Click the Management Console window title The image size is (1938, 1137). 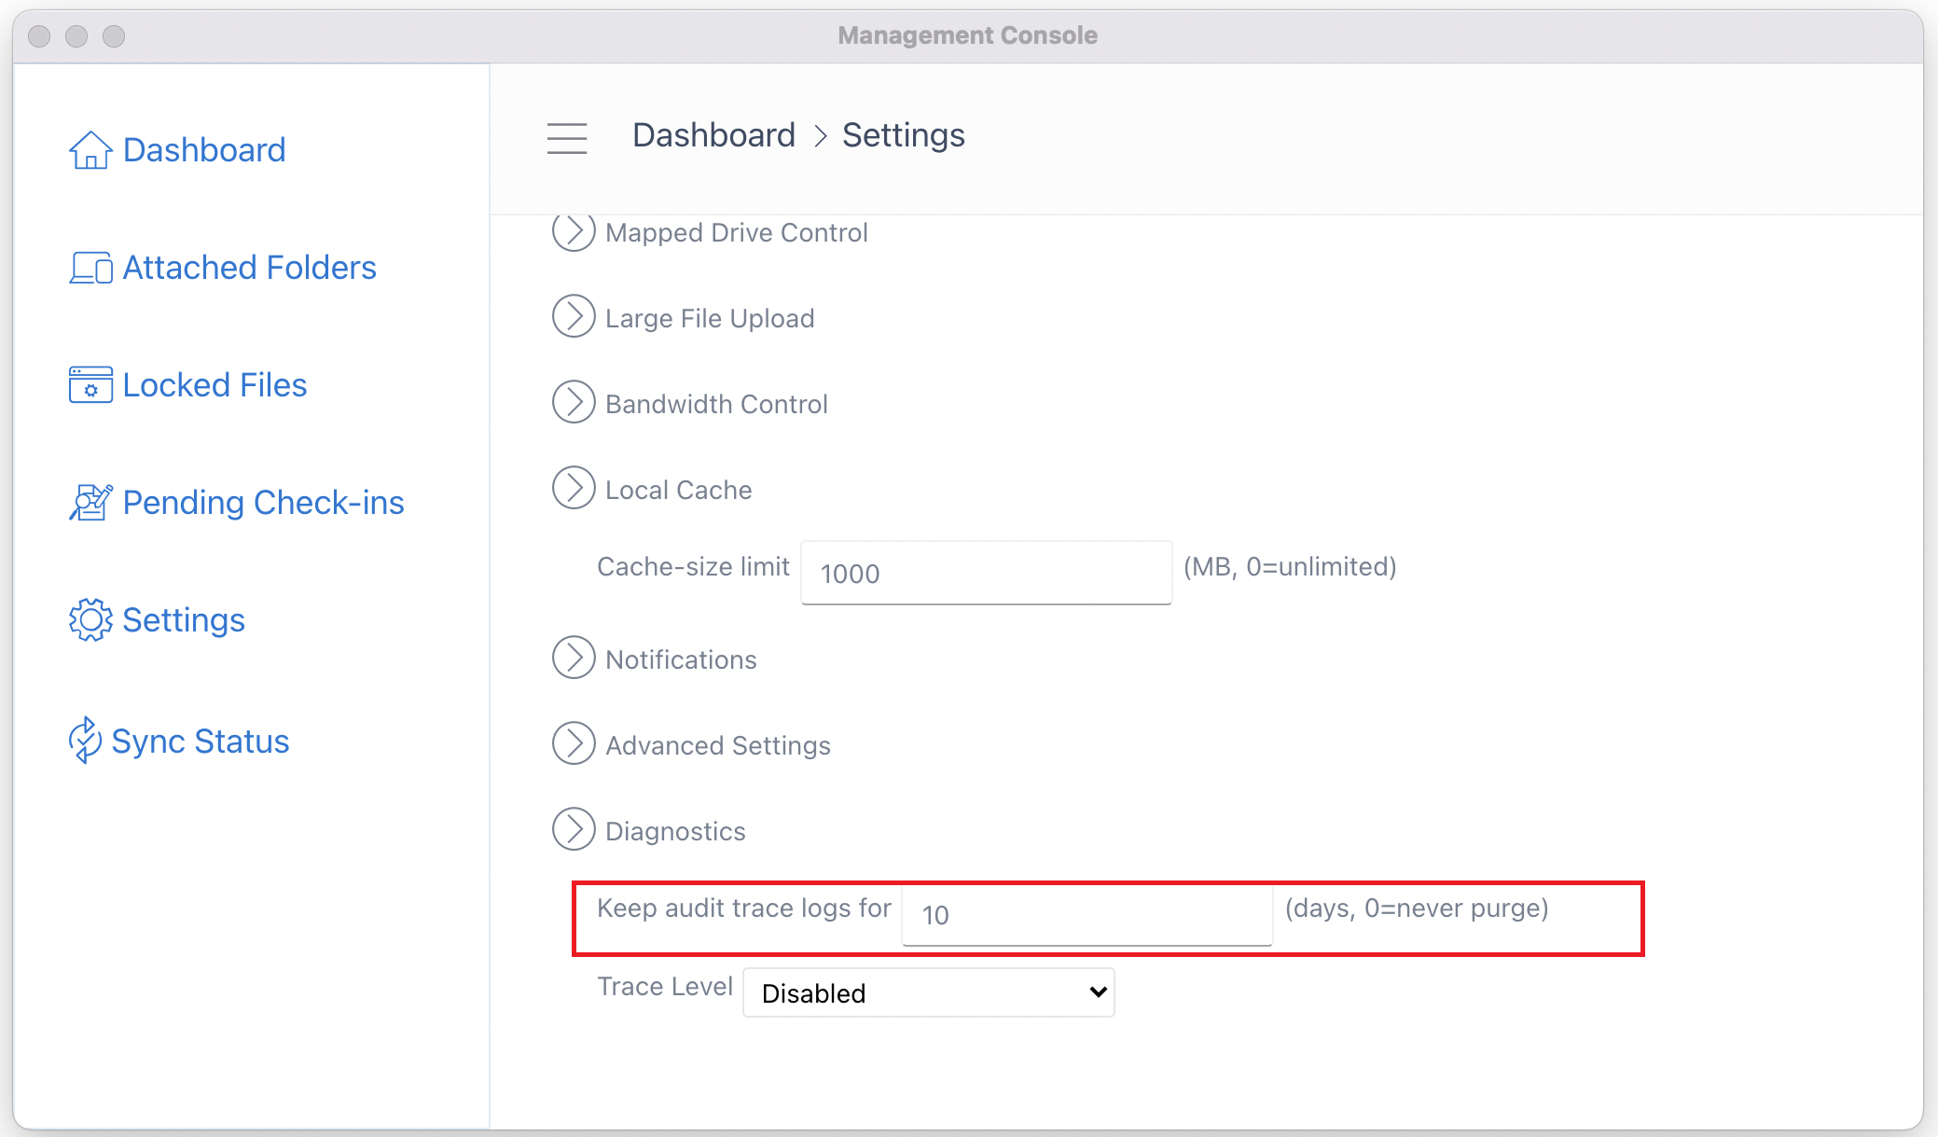point(967,35)
